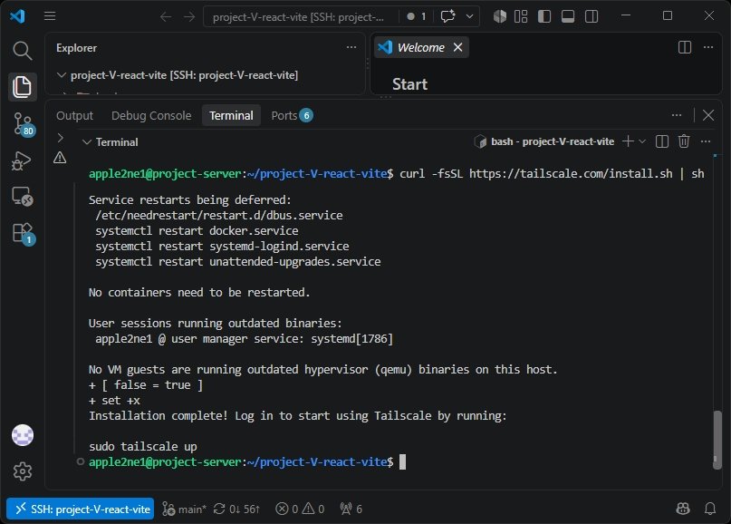This screenshot has height=524, width=731.
Task: Click the VS Code logo icon
Action: click(x=17, y=16)
